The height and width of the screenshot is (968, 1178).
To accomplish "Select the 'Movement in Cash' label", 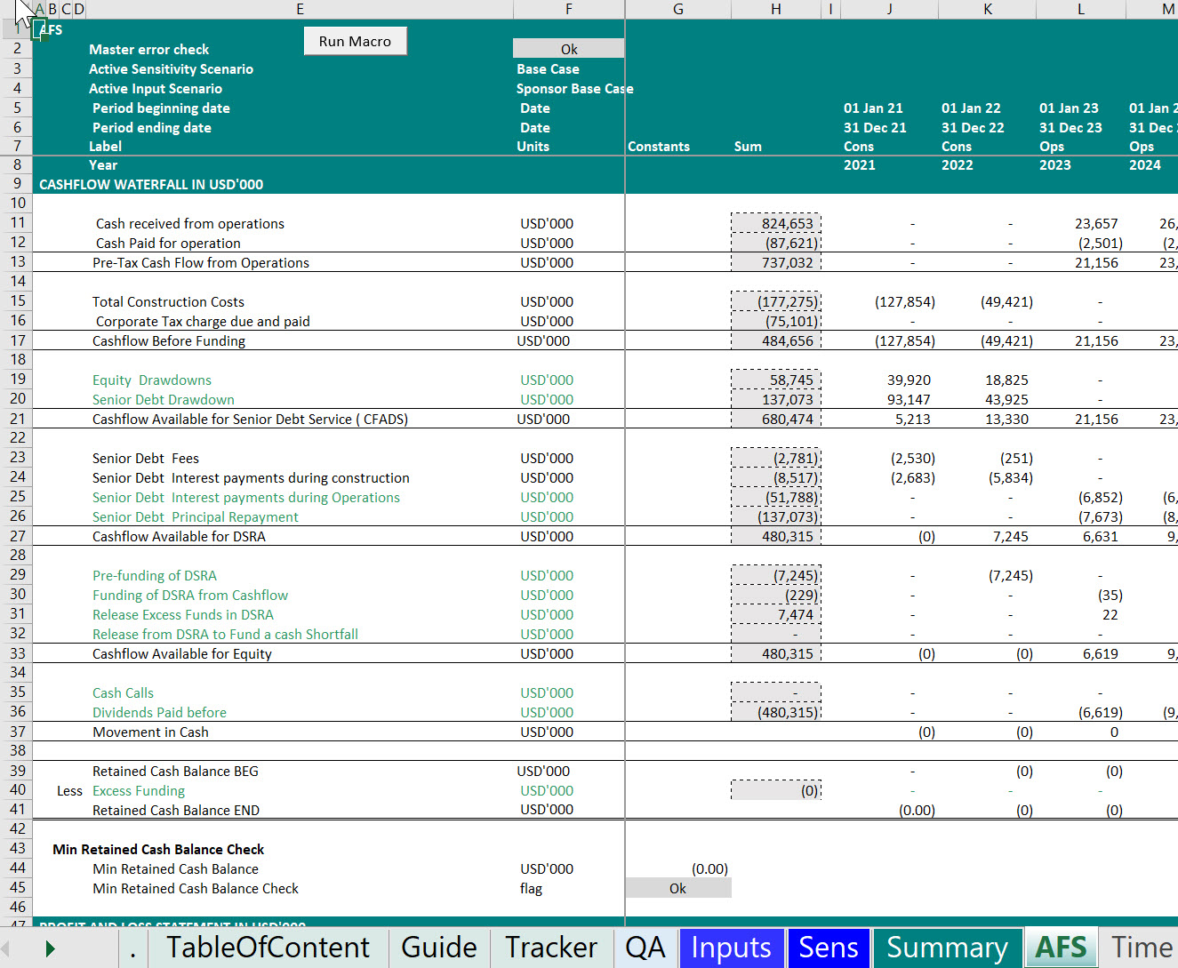I will click(150, 732).
